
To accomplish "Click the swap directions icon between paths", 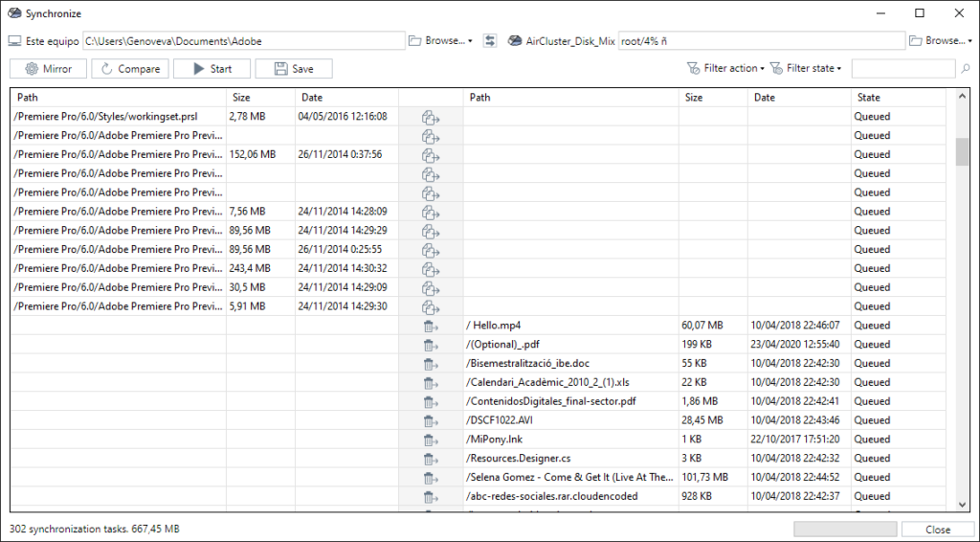I will (491, 41).
